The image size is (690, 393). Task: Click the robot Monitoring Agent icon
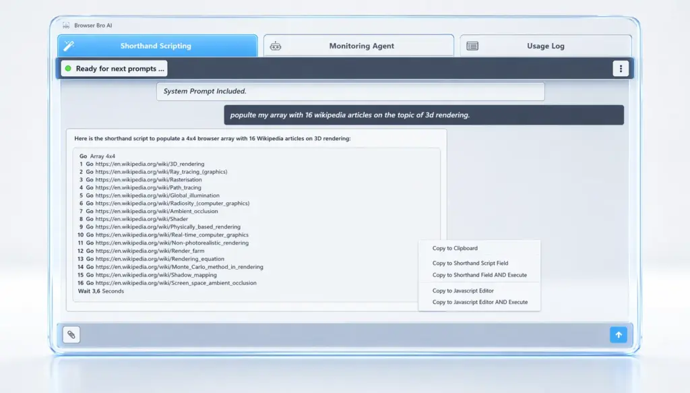click(275, 46)
